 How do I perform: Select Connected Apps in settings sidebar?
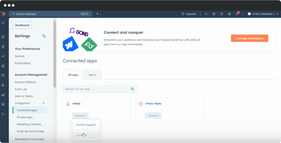pyautogui.click(x=30, y=110)
